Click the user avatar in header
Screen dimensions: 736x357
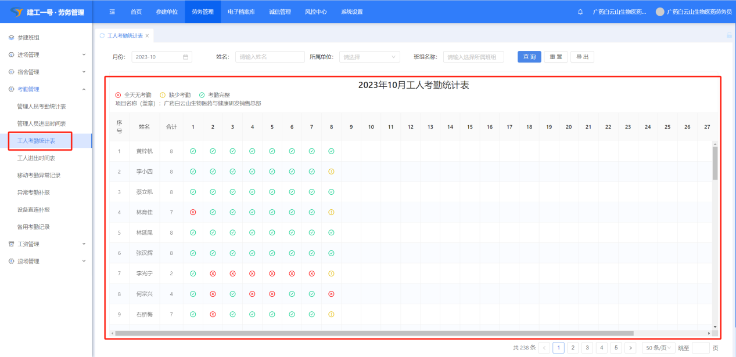point(659,12)
